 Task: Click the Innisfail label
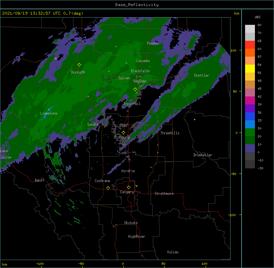[132, 104]
